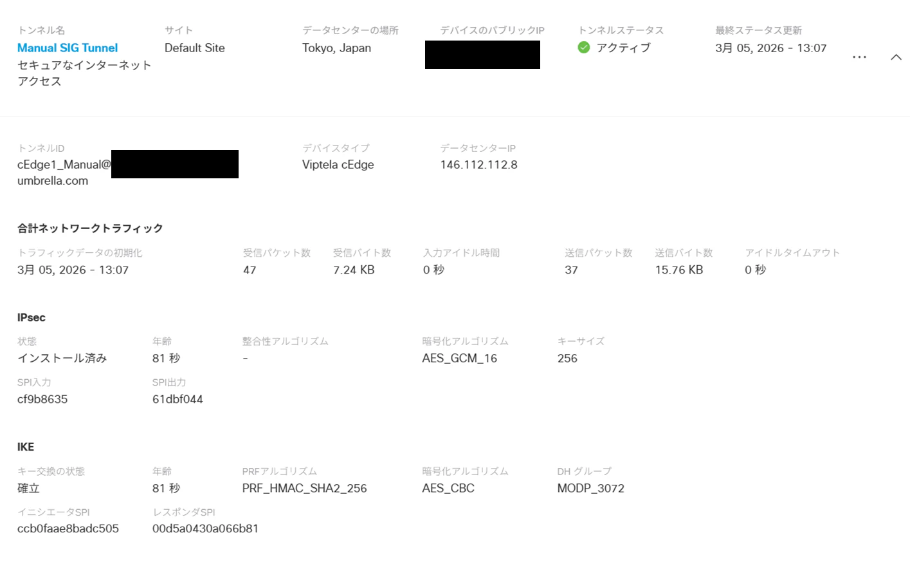Click the IKE section heading
Image resolution: width=910 pixels, height=571 pixels.
pyautogui.click(x=26, y=447)
